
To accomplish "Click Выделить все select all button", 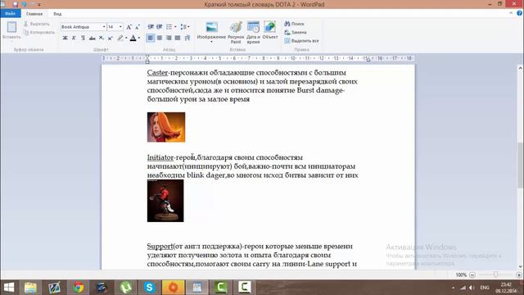I will pos(301,41).
